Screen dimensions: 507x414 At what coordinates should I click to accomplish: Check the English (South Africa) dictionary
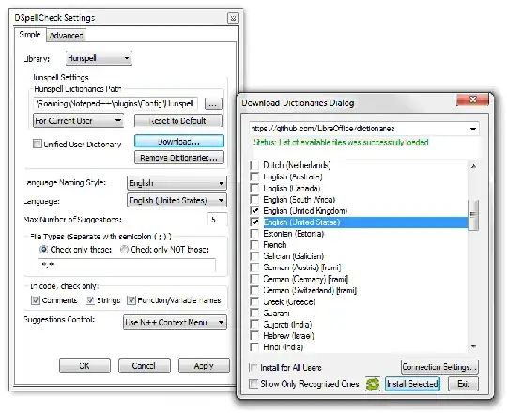tap(254, 199)
